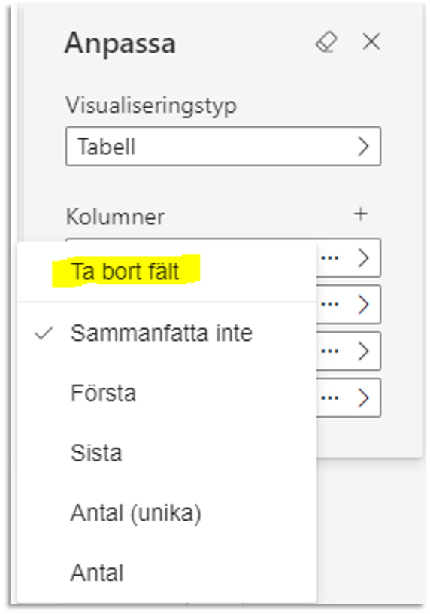This screenshot has height=614, width=430.
Task: Expand the third column field chevron
Action: tap(364, 351)
